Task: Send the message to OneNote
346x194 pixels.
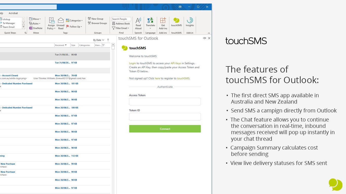Action: pyautogui.click(x=36, y=28)
